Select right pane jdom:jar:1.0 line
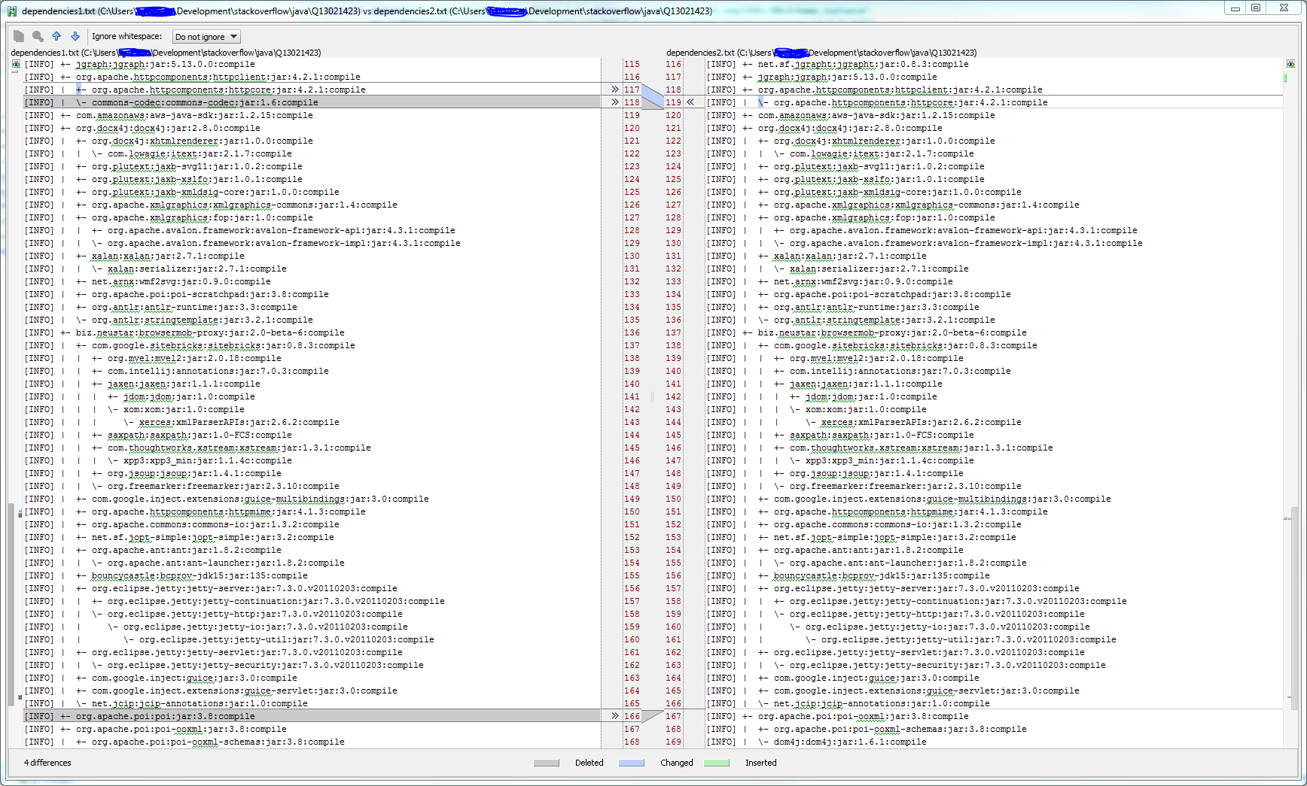 click(x=994, y=396)
